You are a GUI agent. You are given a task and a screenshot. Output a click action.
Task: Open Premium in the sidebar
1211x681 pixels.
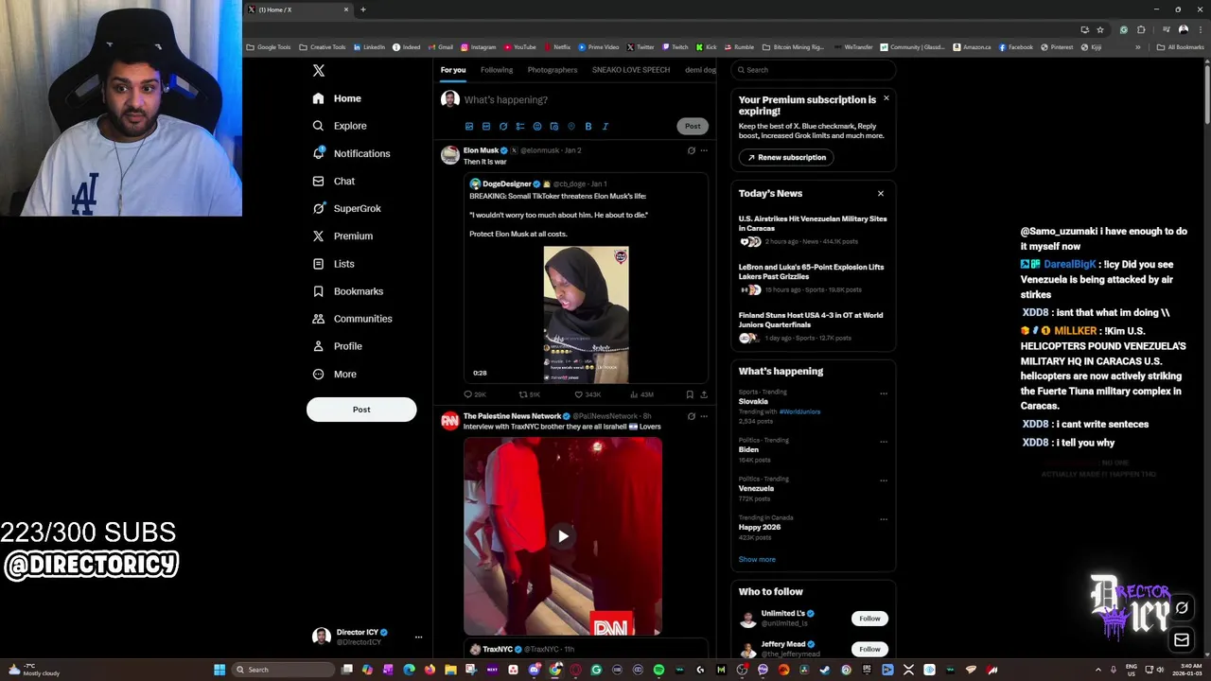pyautogui.click(x=342, y=236)
